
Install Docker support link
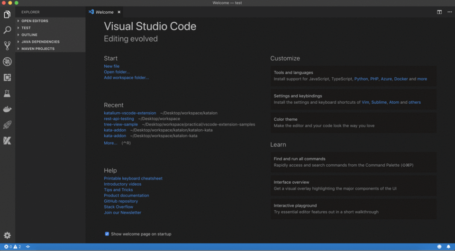click(401, 79)
